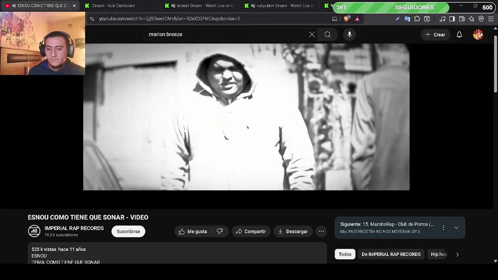
Task: Click the video title ESNOU COMO TIENE QUE SONAR
Action: click(x=88, y=217)
